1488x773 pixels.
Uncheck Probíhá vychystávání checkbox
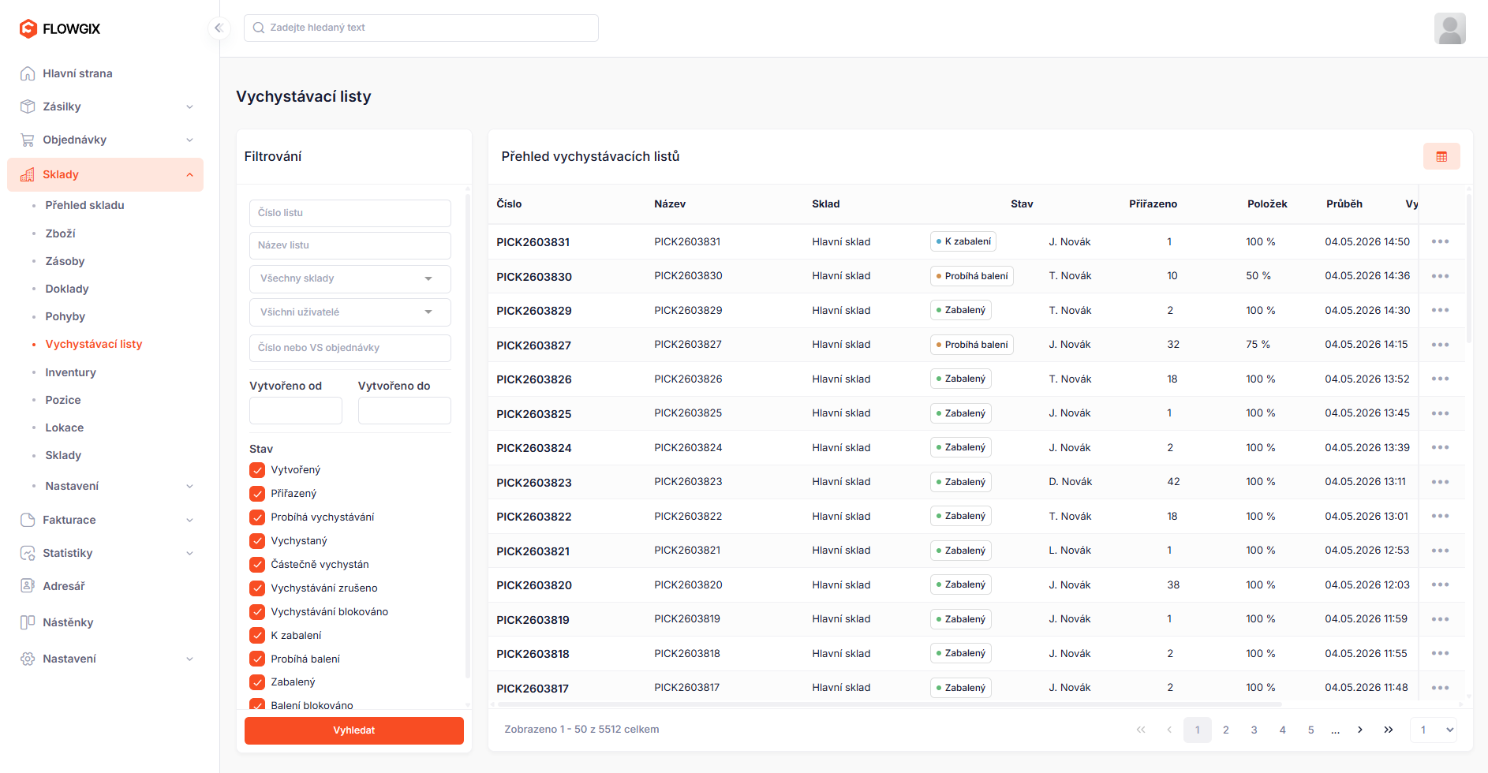click(257, 517)
